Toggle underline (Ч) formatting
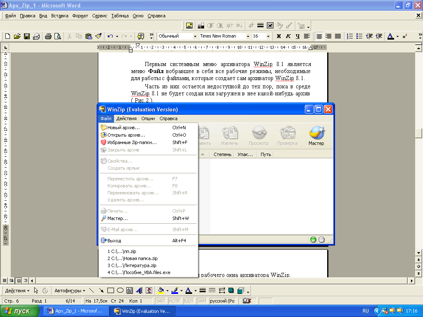Screen dimensions: 423x317 pyautogui.click(x=297, y=36)
